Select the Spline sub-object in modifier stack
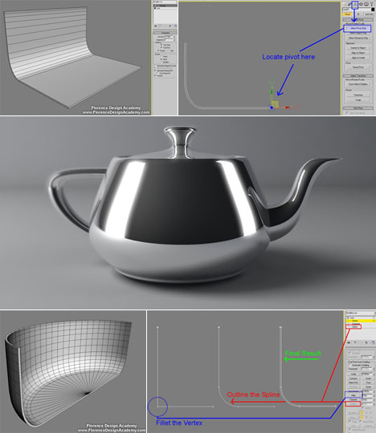Image resolution: width=376 pixels, height=433 pixels. pyautogui.click(x=354, y=326)
